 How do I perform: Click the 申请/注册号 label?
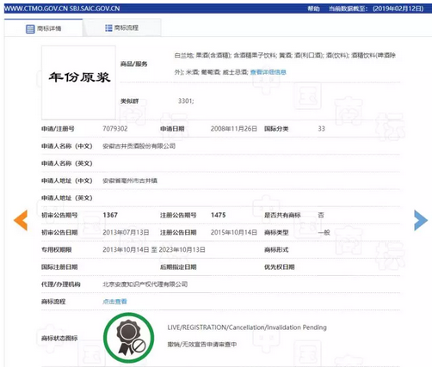[x=58, y=129]
